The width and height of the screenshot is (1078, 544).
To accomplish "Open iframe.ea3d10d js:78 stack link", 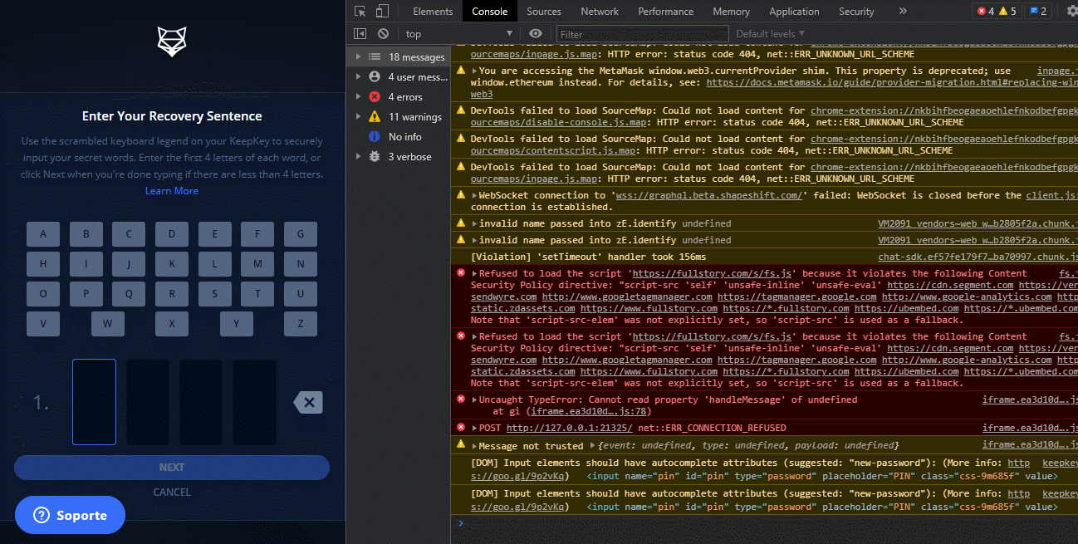I will (x=590, y=411).
